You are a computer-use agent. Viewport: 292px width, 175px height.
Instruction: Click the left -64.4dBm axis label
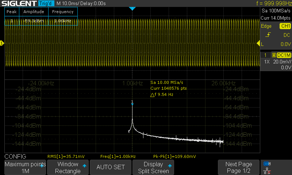coord(28,107)
